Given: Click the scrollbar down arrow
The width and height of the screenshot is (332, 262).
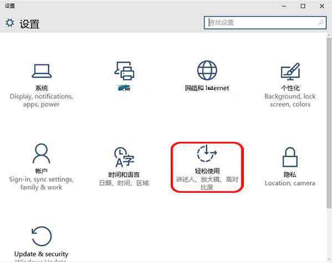Looking at the screenshot, I should (x=329, y=259).
